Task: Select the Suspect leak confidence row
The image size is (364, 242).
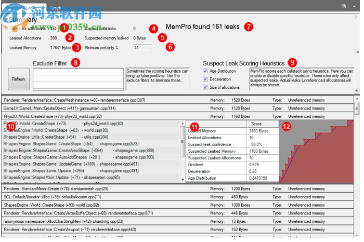Action: 232,144
